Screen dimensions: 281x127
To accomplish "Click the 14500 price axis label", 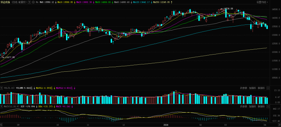I will point(275,9).
